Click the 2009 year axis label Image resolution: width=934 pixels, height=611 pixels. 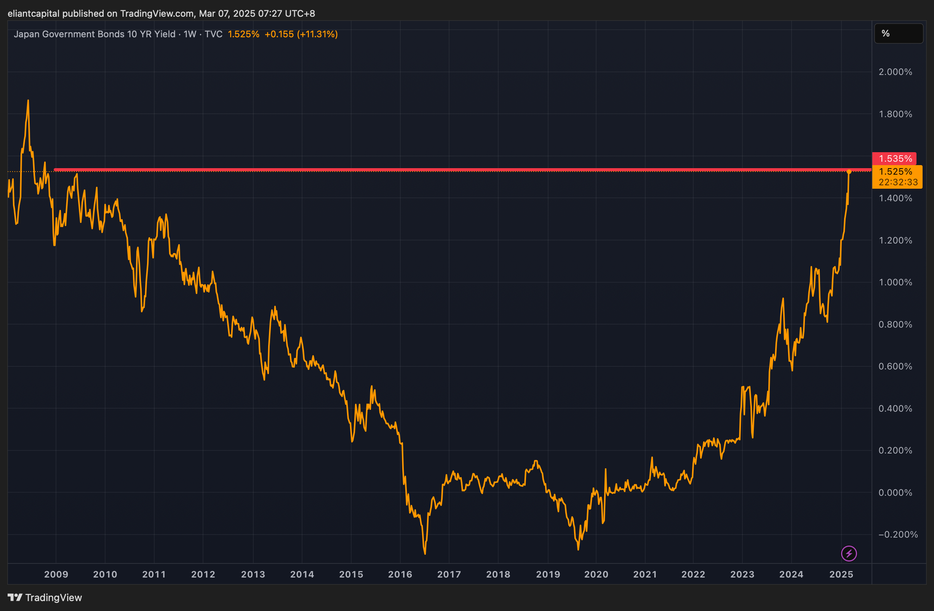click(56, 574)
